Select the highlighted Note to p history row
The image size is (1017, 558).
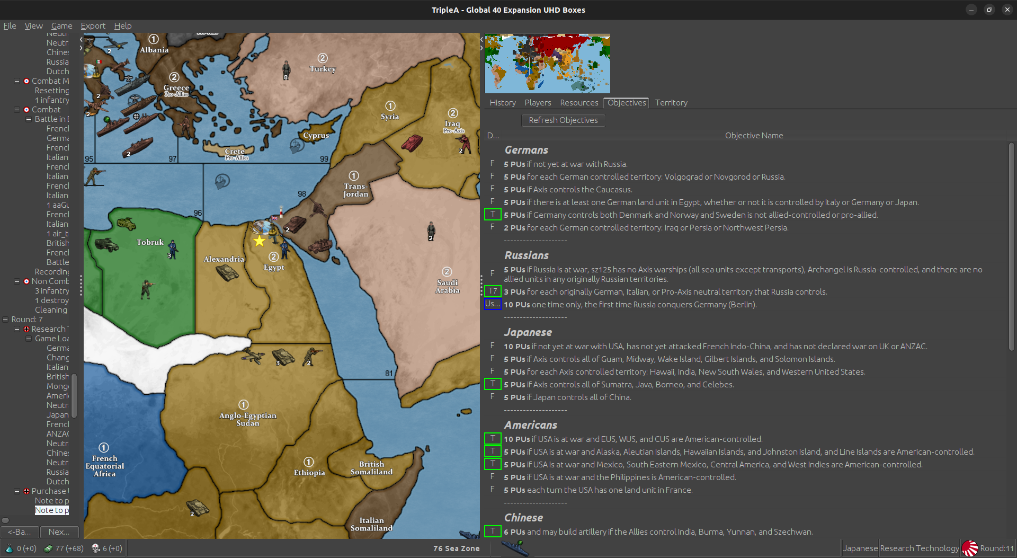click(52, 510)
